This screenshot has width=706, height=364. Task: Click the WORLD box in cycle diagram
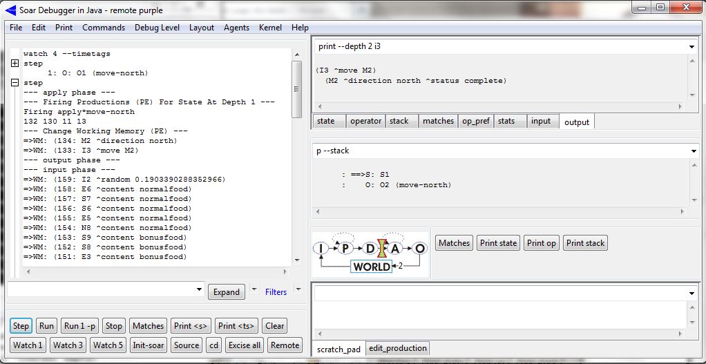(370, 267)
